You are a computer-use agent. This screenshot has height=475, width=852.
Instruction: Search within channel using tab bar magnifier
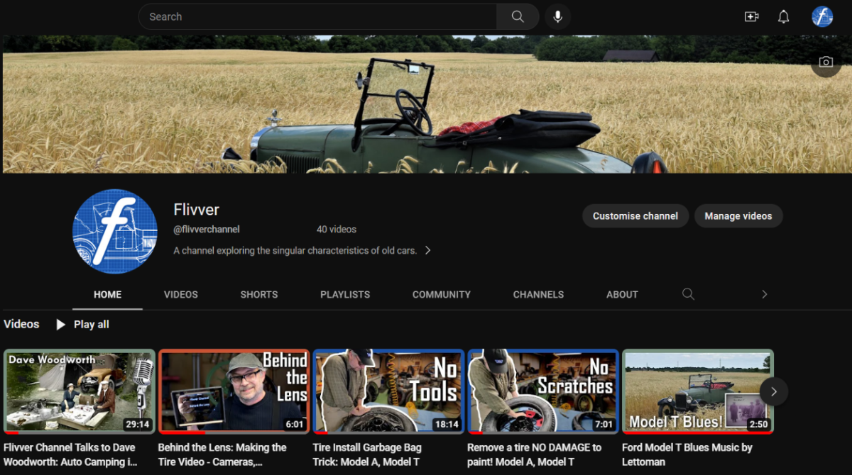688,294
